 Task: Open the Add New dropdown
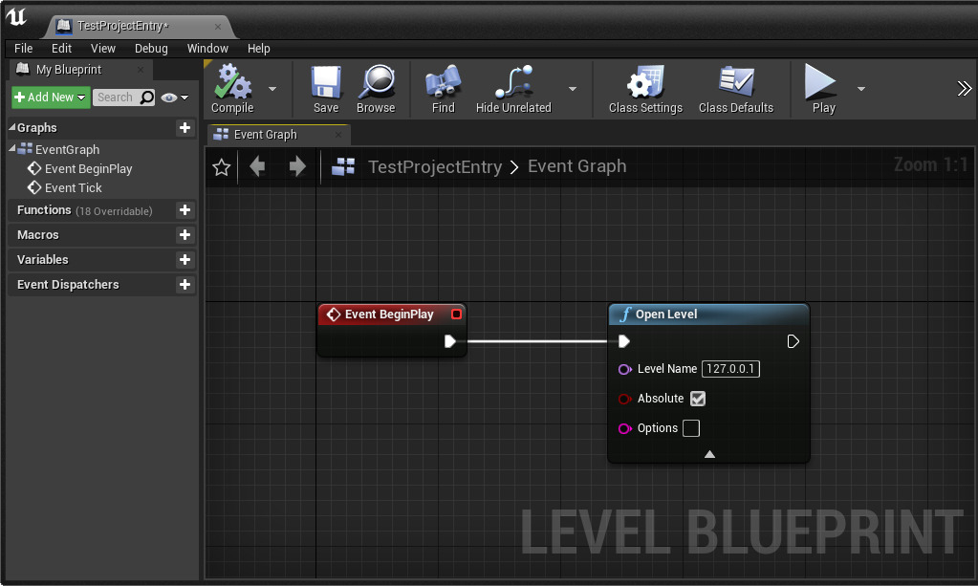point(51,98)
